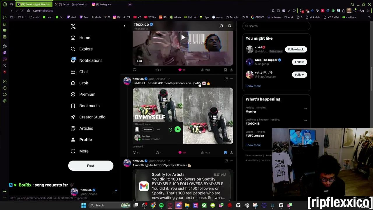Open the GDRIVE bookmark

(x=258, y=17)
